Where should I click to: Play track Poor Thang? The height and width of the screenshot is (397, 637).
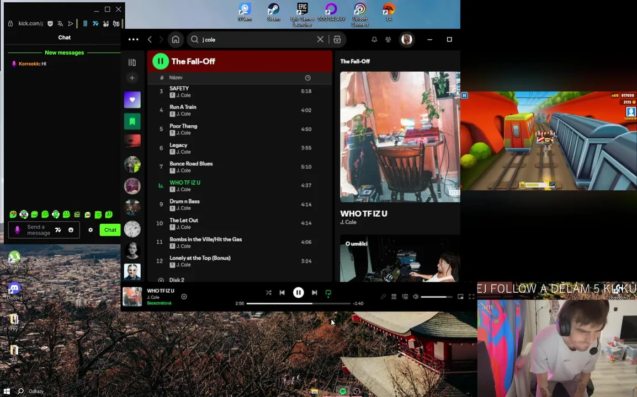pyautogui.click(x=240, y=129)
